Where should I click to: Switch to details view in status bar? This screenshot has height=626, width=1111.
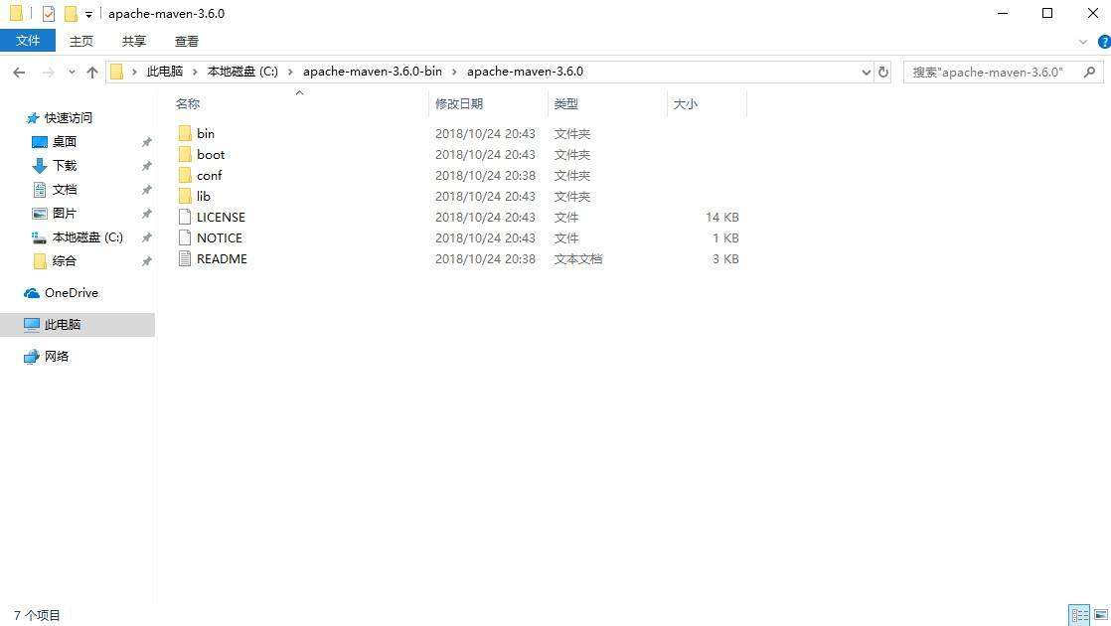click(1079, 615)
